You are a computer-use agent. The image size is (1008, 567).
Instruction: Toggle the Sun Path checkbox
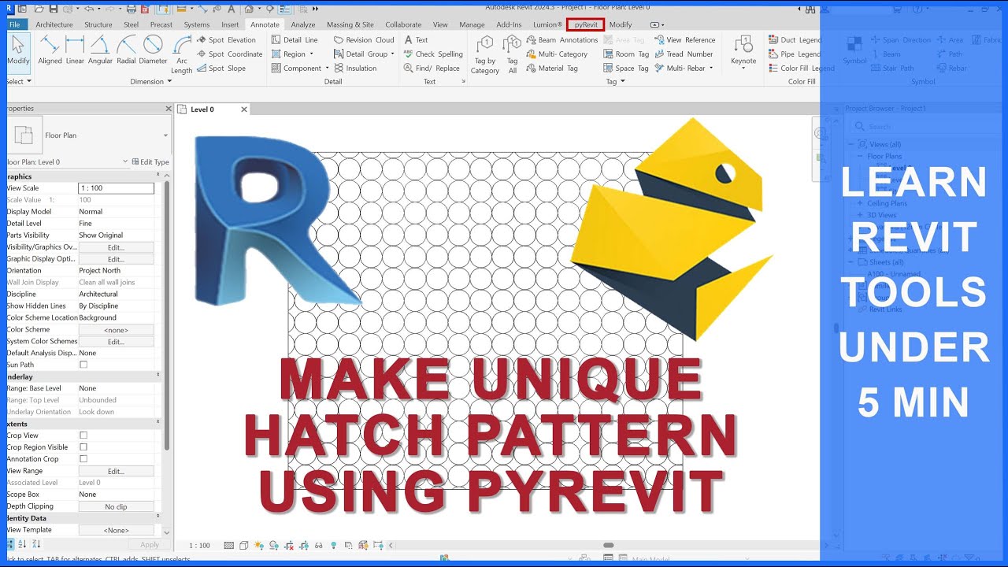[x=83, y=365]
